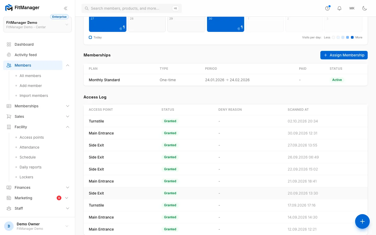Open Add member page
The image size is (376, 235).
click(31, 86)
